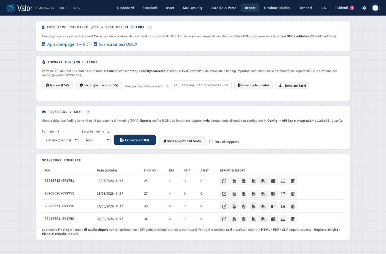Click Excel (da template) import button
386x254 pixels.
coord(253,85)
